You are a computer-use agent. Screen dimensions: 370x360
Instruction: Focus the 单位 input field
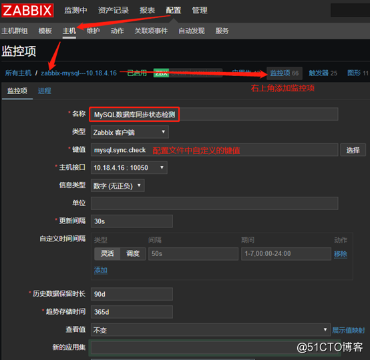click(214, 203)
